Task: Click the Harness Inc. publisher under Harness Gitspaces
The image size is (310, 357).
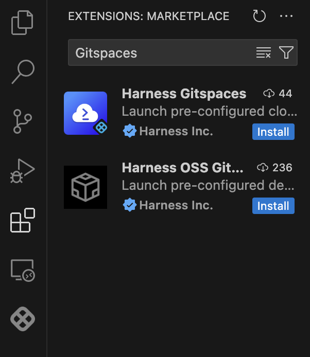Action: click(176, 132)
